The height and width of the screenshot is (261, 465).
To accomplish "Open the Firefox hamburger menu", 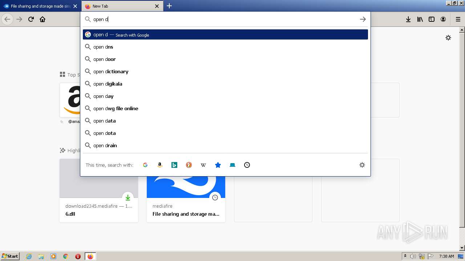I will point(458,19).
